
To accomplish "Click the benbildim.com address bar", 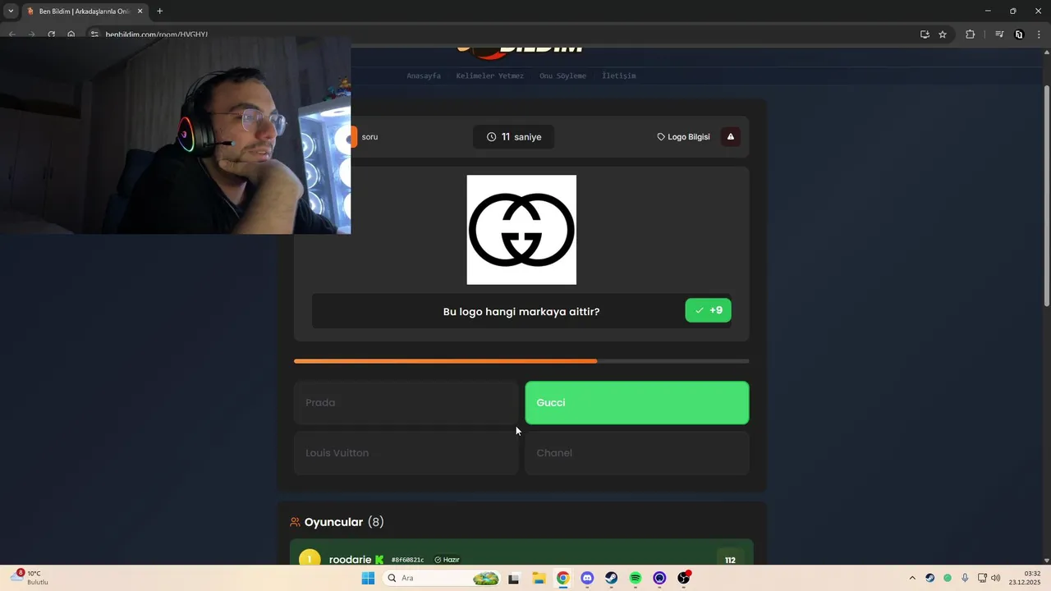I will pos(509,34).
